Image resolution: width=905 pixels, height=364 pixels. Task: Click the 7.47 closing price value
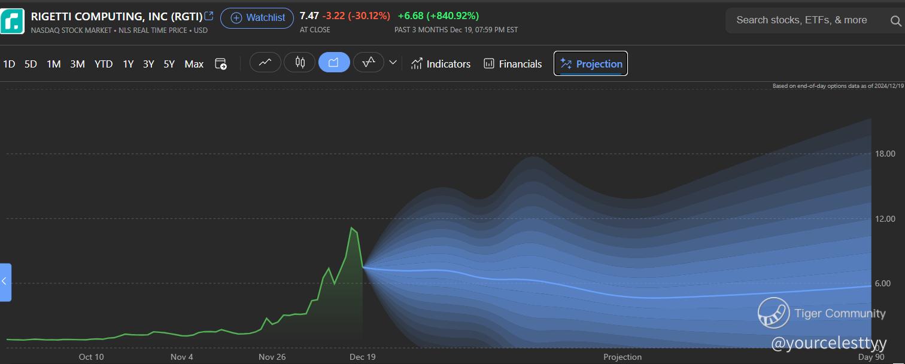coord(309,16)
